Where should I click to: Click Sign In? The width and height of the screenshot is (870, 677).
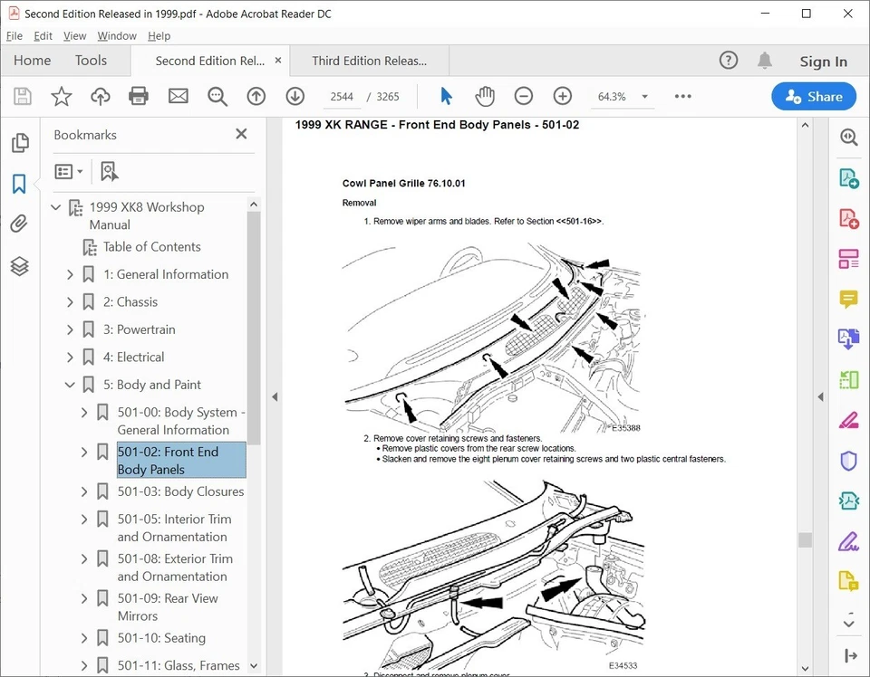coord(823,61)
